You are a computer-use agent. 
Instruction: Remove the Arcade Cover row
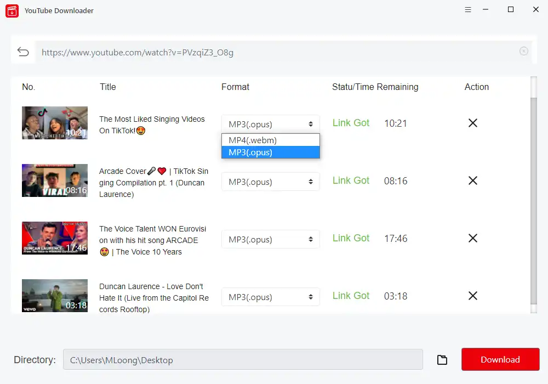[x=472, y=180]
